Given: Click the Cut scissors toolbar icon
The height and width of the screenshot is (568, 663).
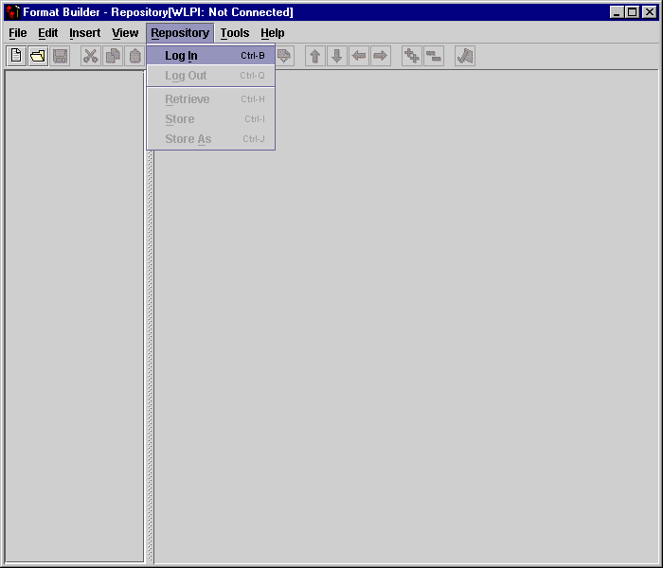Looking at the screenshot, I should pyautogui.click(x=91, y=56).
